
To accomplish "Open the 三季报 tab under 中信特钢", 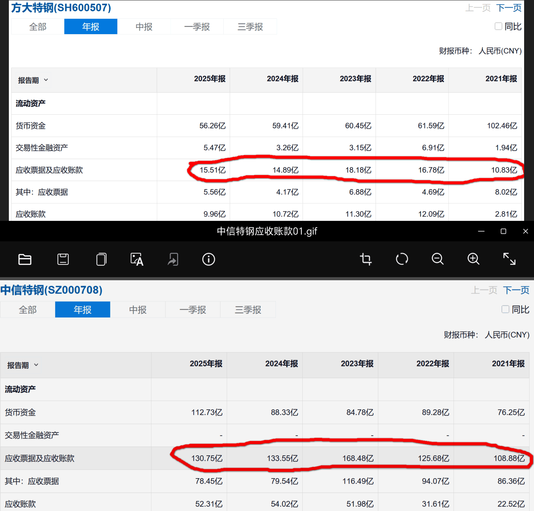I will (x=248, y=310).
